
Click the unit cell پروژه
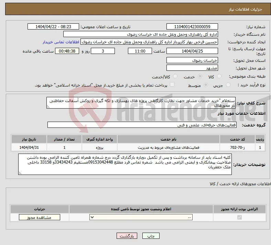click(x=99, y=147)
